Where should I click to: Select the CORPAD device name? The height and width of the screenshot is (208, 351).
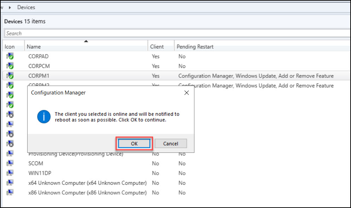(x=38, y=56)
